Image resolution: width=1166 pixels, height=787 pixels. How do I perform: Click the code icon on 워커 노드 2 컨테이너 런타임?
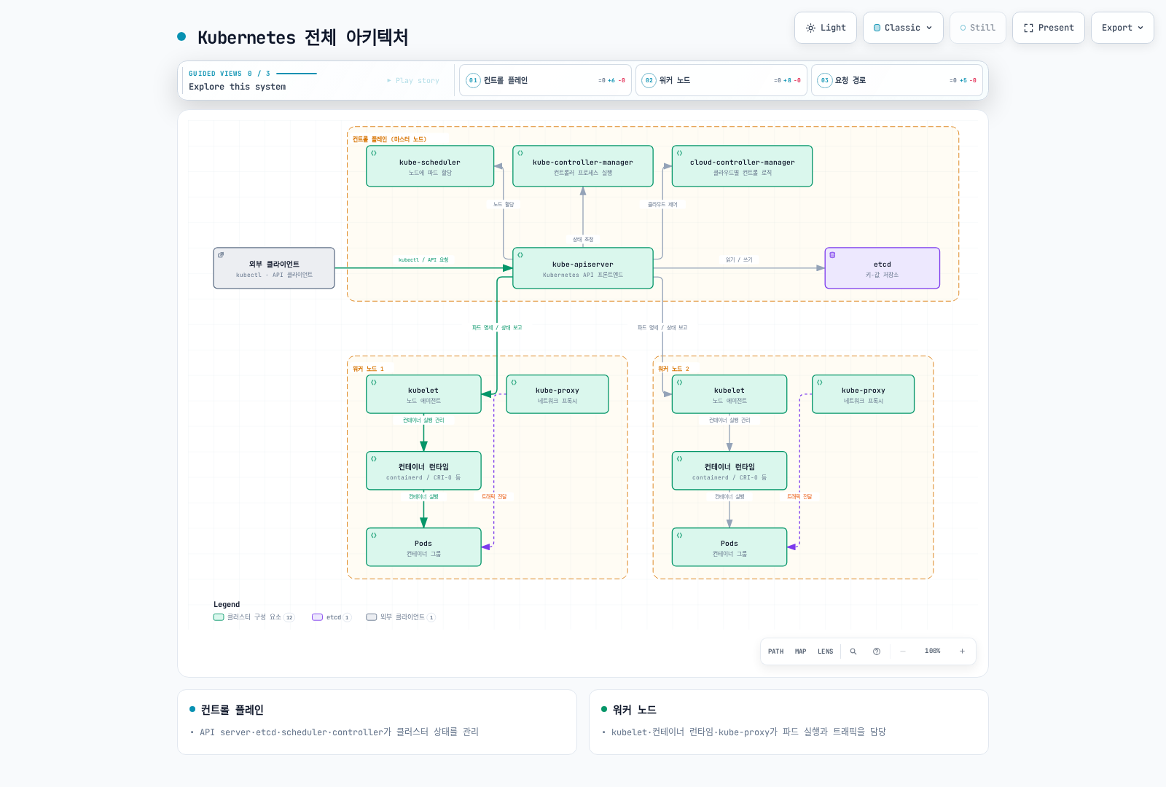[x=679, y=459]
